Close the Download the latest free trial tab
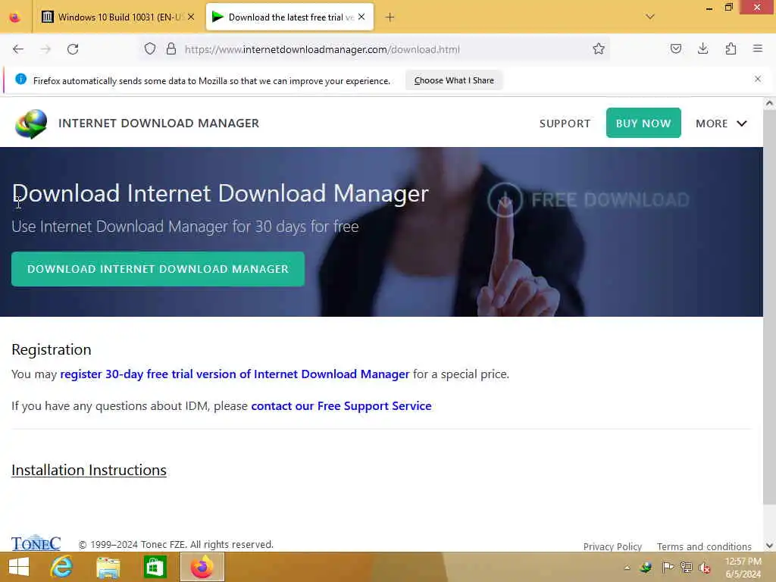The height and width of the screenshot is (582, 776). [361, 17]
